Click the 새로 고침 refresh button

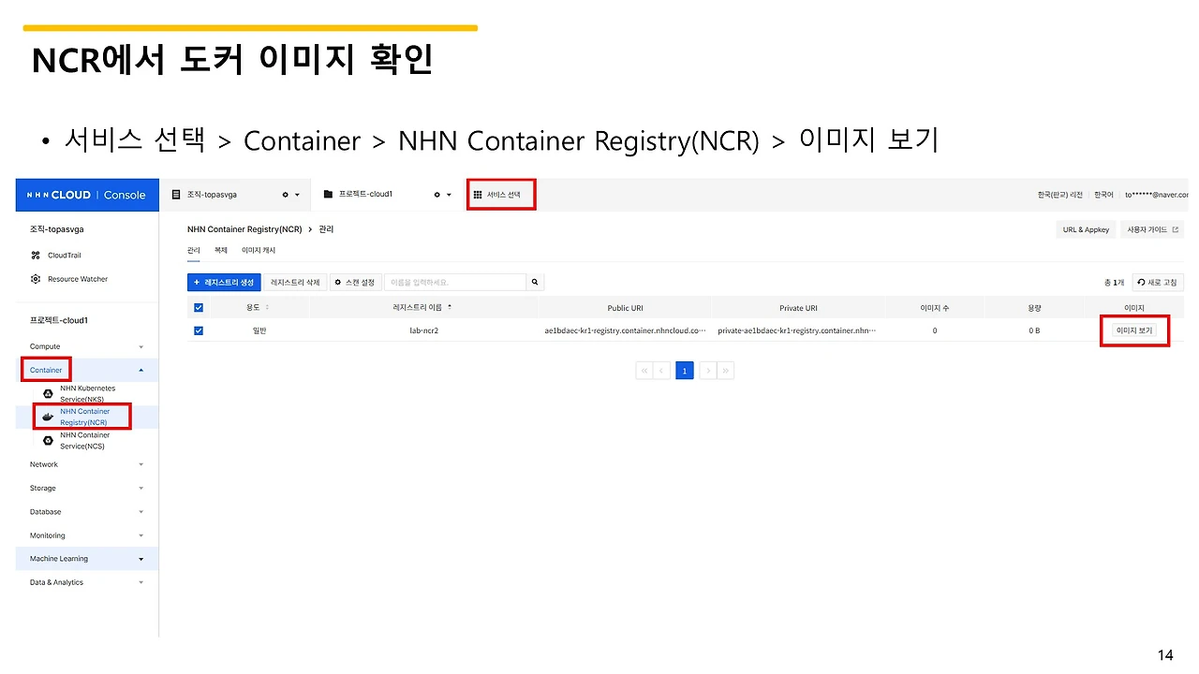click(x=1158, y=282)
